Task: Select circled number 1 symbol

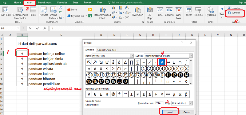Action: click(144, 69)
